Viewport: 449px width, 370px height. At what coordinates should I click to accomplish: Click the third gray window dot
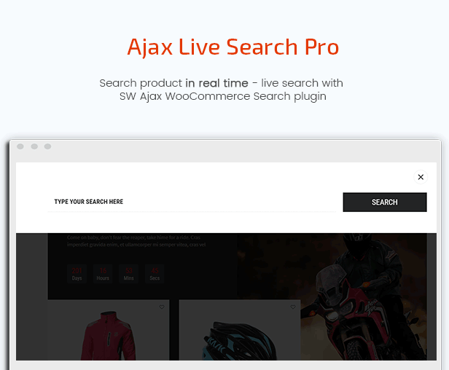tap(47, 146)
